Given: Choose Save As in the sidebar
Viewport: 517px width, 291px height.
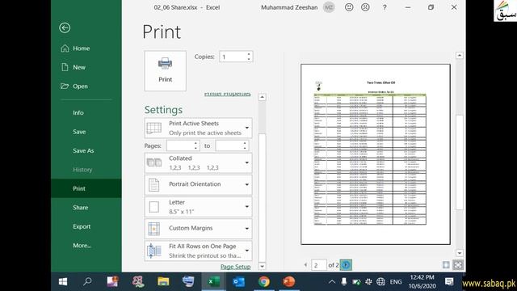Looking at the screenshot, I should pyautogui.click(x=83, y=151).
